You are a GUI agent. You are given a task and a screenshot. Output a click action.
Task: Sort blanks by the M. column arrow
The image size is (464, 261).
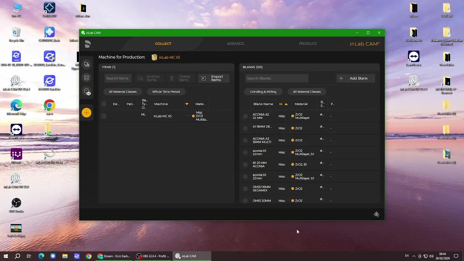[286, 104]
